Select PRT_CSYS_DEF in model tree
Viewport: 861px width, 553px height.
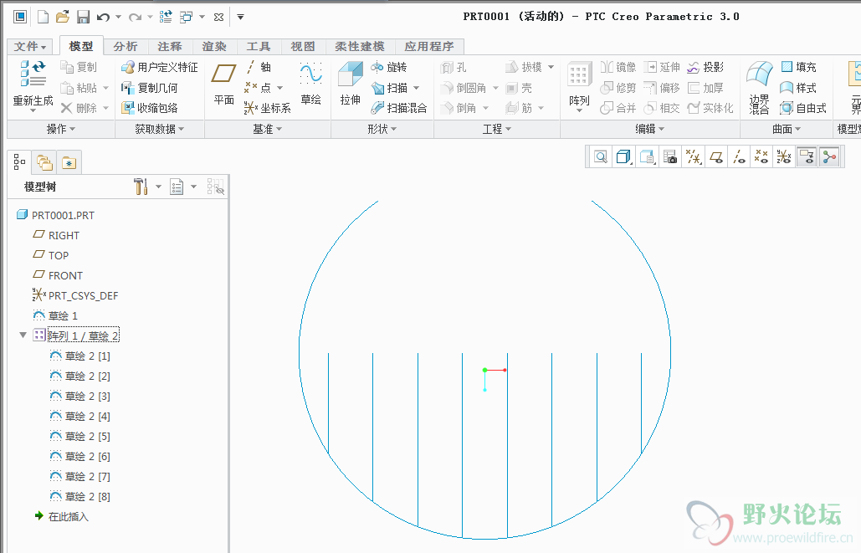coord(75,295)
